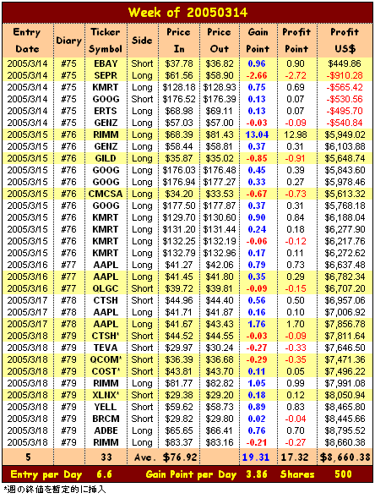Select the 'Profit US$' column header

coord(345,41)
